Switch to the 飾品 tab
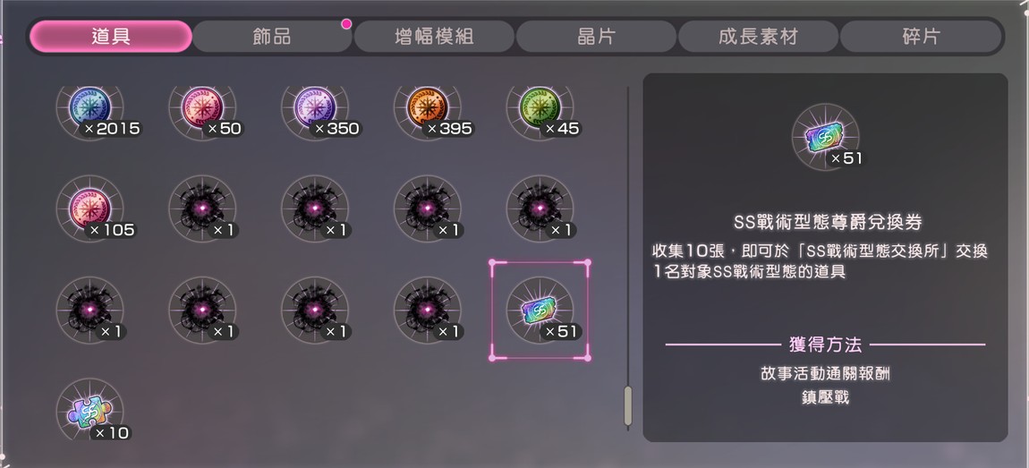 [272, 36]
